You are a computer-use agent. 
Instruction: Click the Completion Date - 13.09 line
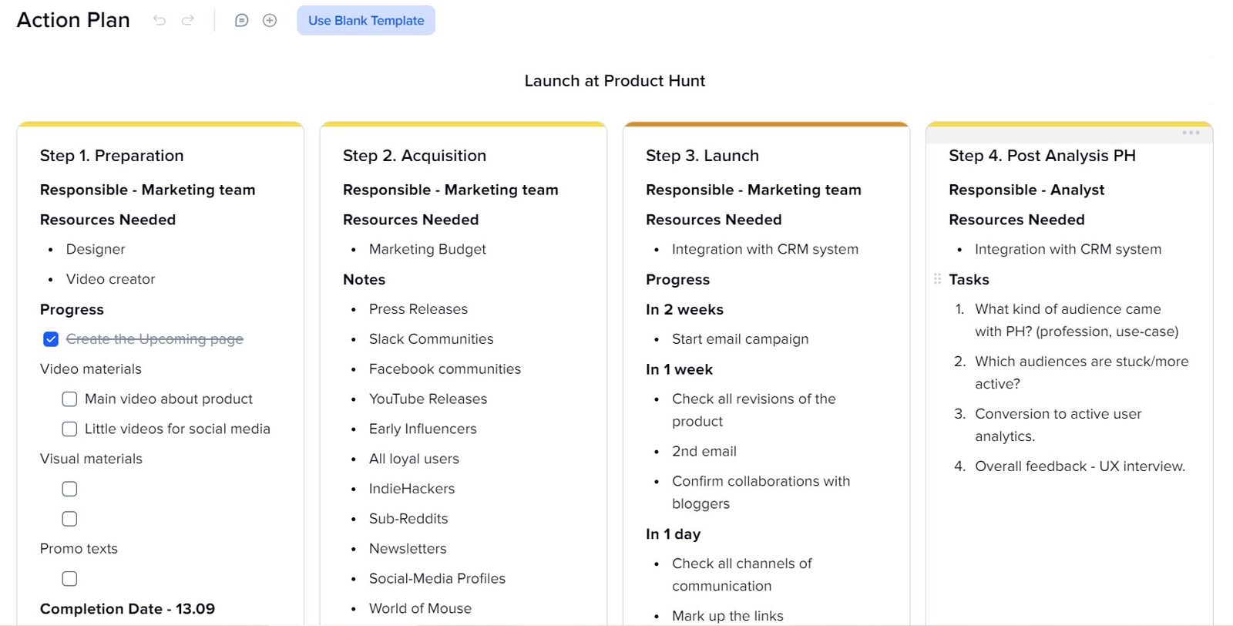127,609
